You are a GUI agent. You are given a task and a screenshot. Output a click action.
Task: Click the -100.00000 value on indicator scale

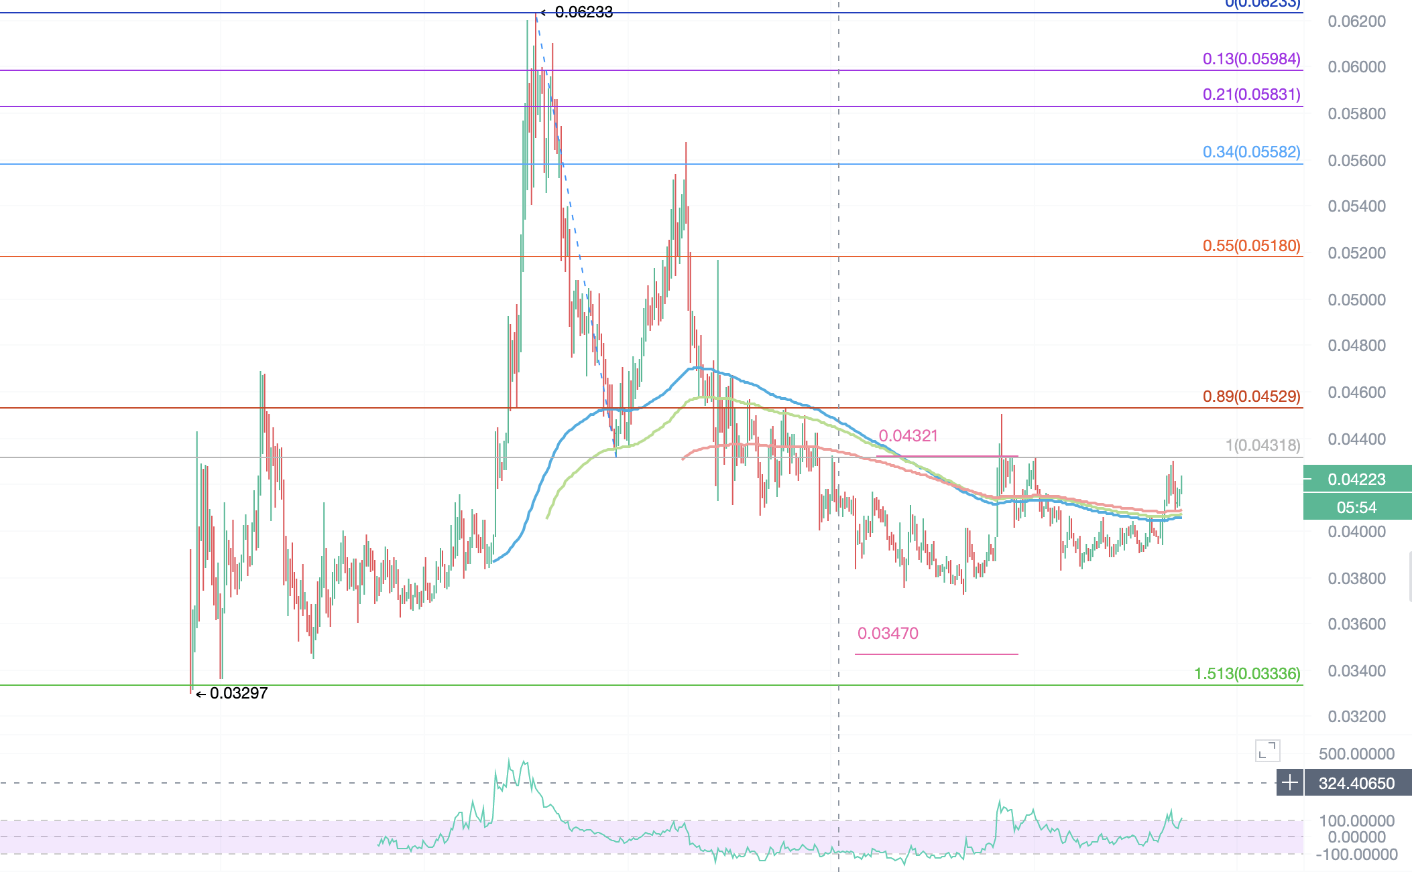[x=1356, y=855]
